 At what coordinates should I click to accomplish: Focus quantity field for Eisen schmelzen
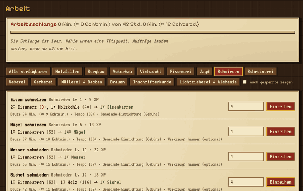(x=246, y=106)
